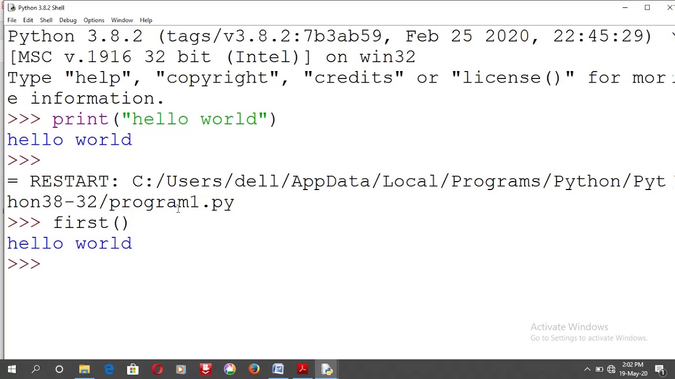Open the Windows Start menu

click(x=12, y=370)
